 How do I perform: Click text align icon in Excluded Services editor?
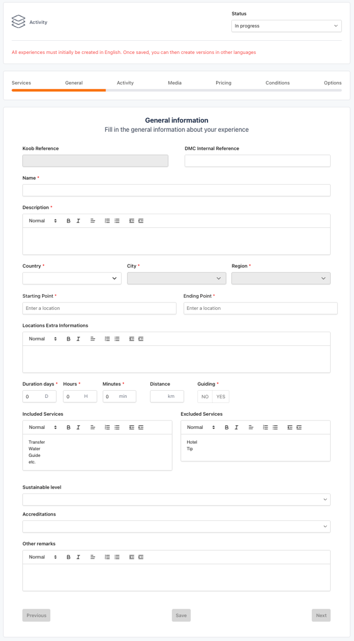[251, 427]
